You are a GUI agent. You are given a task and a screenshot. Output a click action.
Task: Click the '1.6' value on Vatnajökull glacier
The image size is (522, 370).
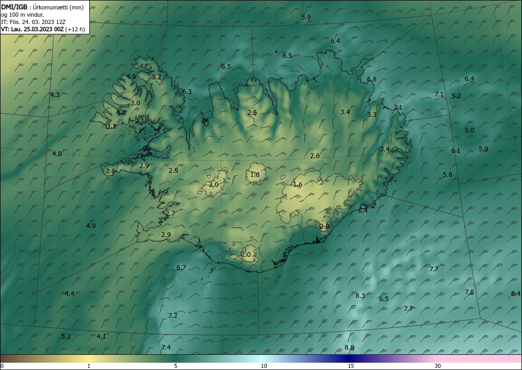tap(298, 185)
